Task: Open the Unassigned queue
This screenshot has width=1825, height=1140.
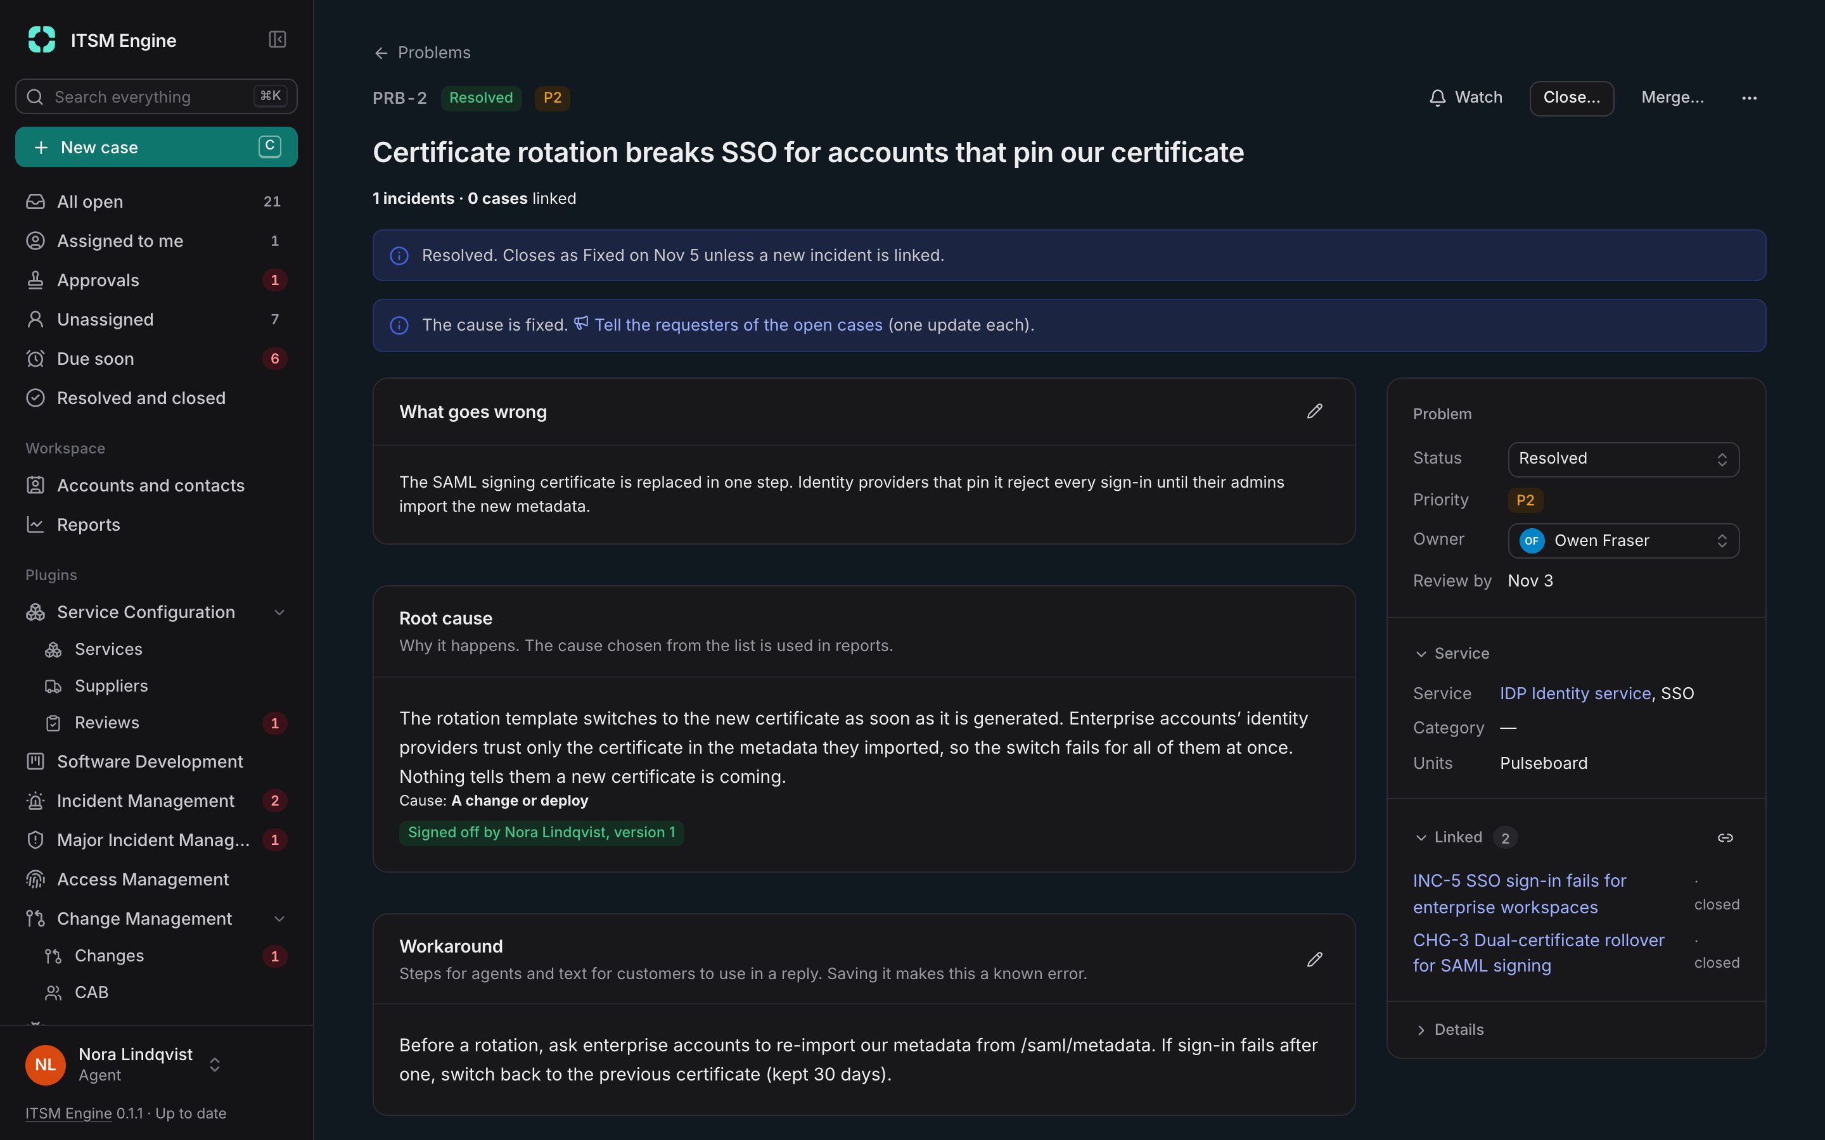Action: [156, 319]
